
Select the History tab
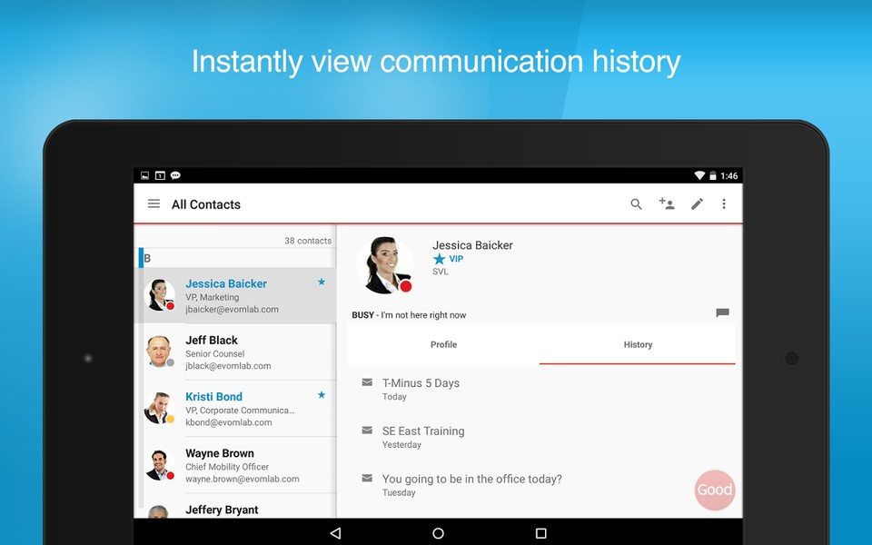tap(638, 345)
